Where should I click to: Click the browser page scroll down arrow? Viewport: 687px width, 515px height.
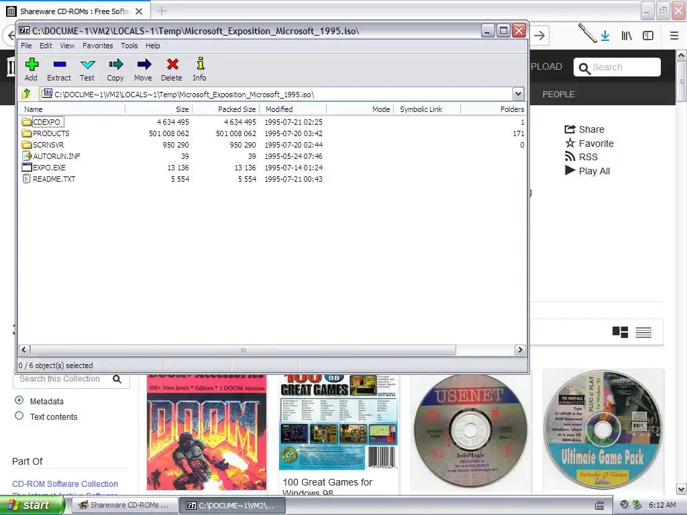click(x=682, y=489)
